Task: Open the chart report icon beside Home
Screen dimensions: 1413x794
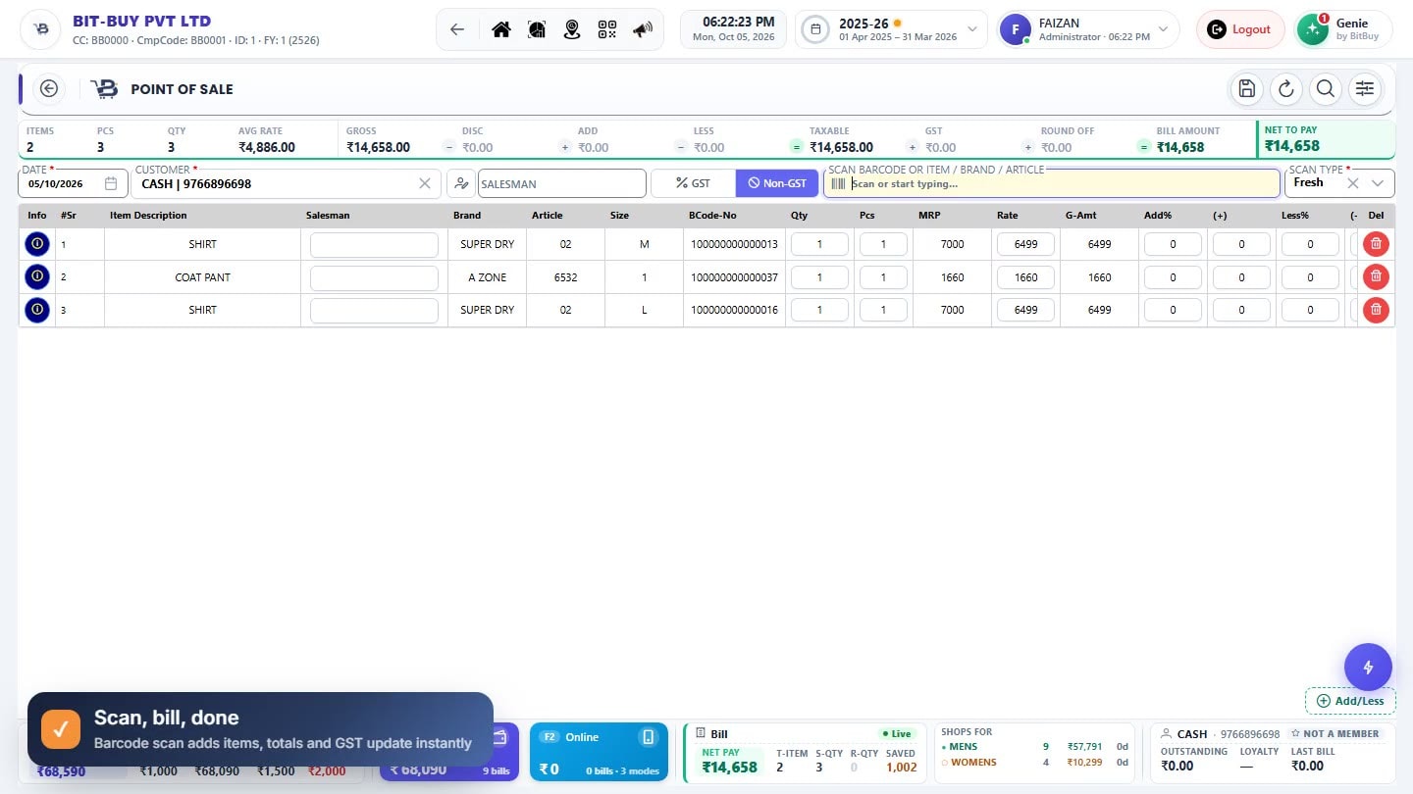Action: pos(537,29)
